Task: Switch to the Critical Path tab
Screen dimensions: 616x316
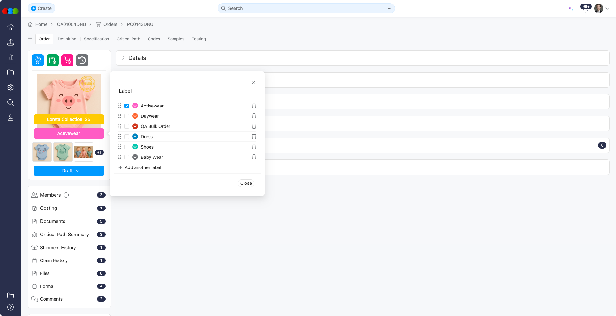Action: pos(128,39)
